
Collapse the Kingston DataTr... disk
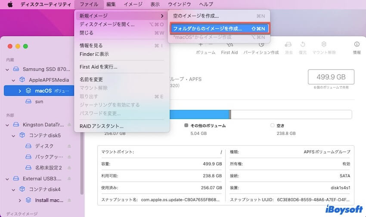pyautogui.click(x=7, y=125)
